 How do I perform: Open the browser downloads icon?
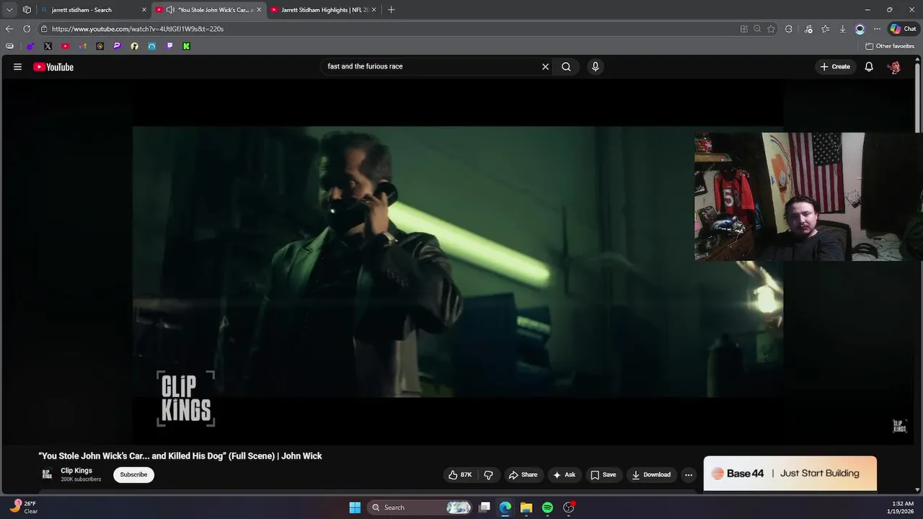[842, 29]
